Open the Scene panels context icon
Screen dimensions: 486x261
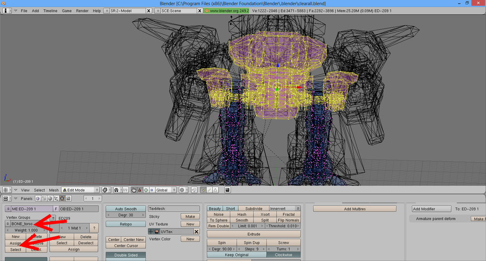point(68,198)
